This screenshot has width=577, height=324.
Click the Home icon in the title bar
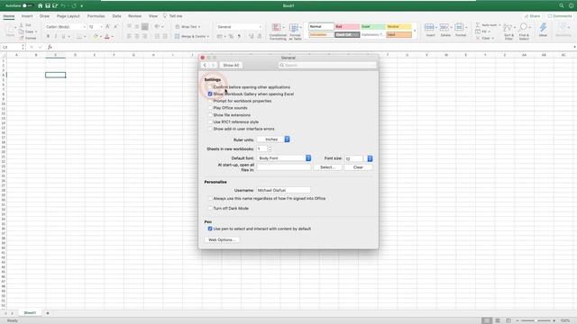(40, 6)
